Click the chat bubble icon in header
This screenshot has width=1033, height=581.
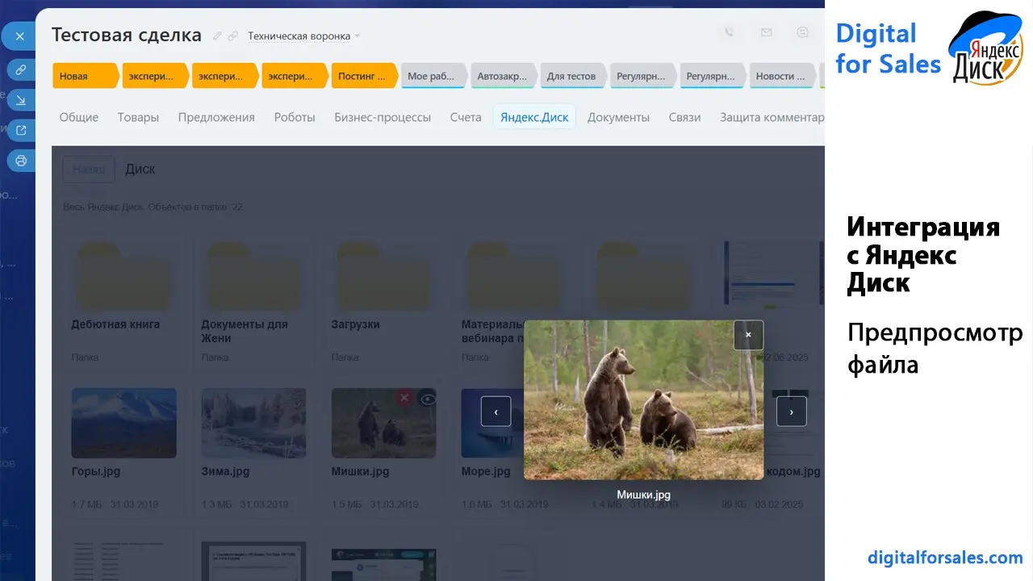[803, 33]
